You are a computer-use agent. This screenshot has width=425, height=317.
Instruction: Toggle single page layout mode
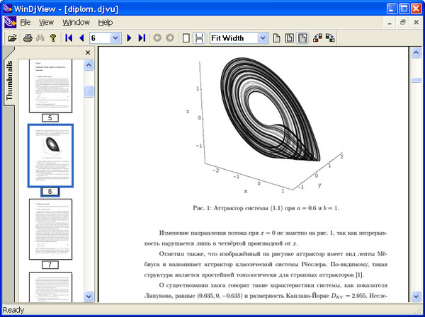186,38
